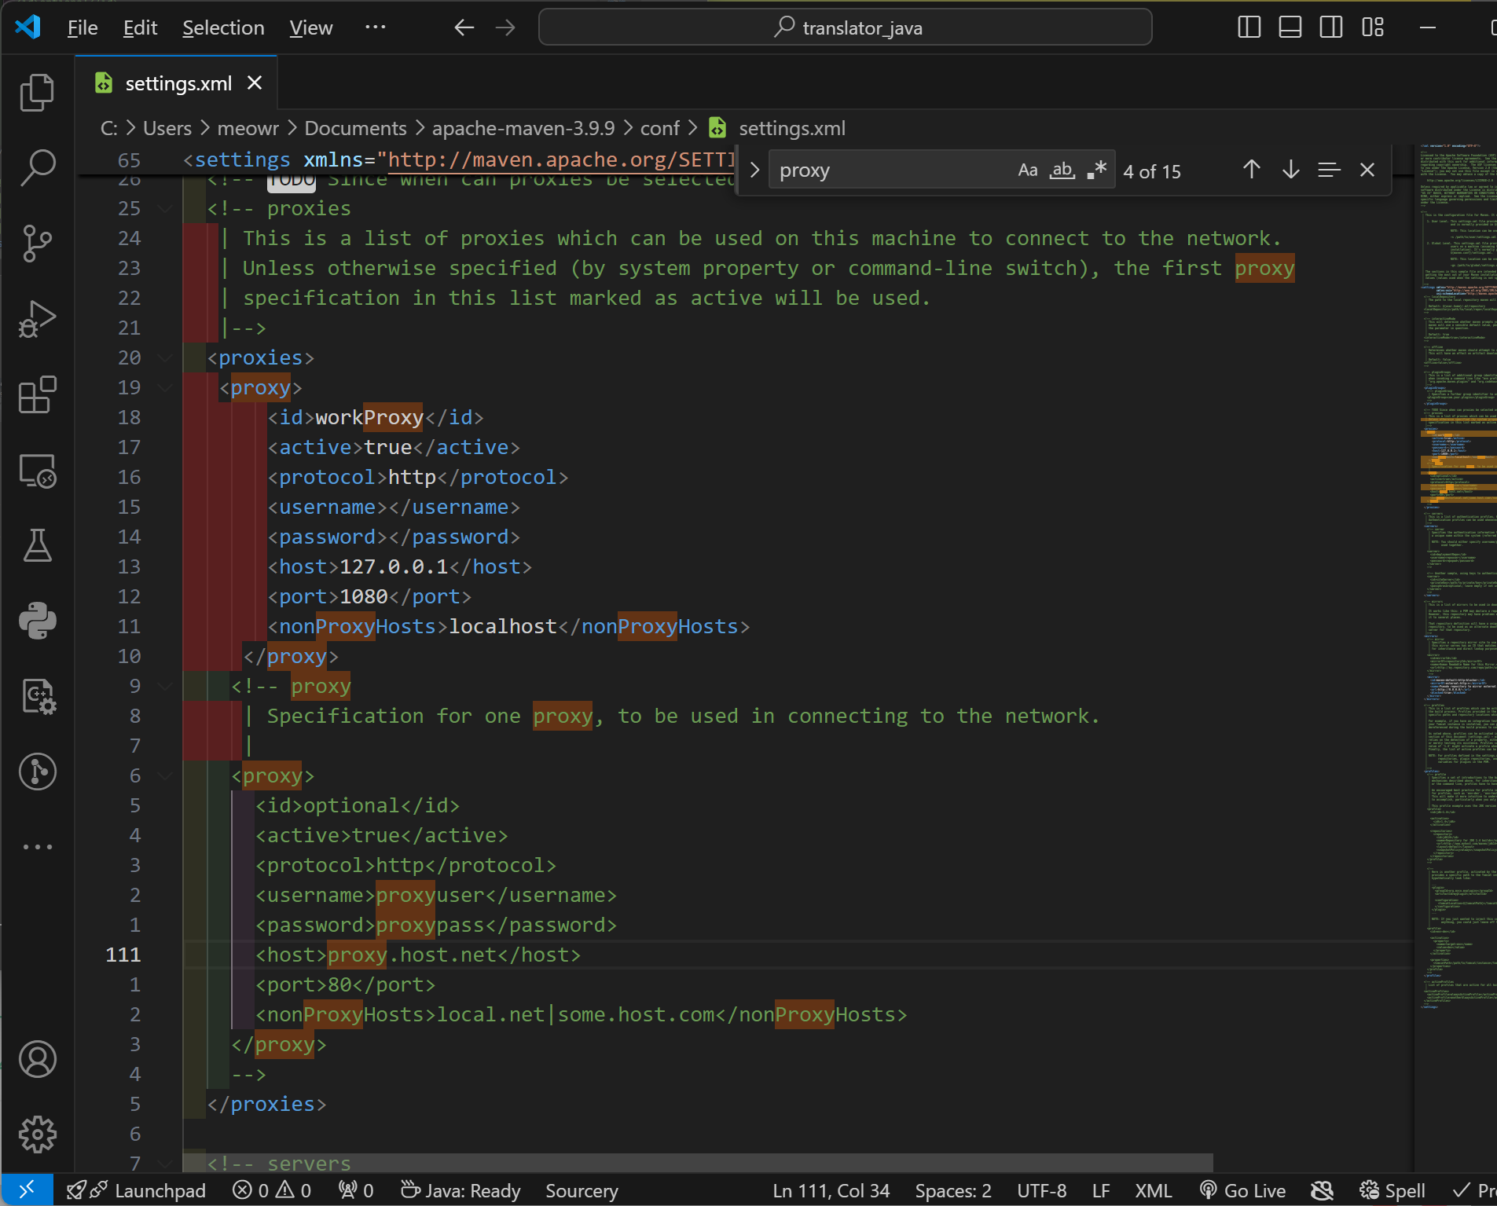Open the Extensions view

click(37, 394)
